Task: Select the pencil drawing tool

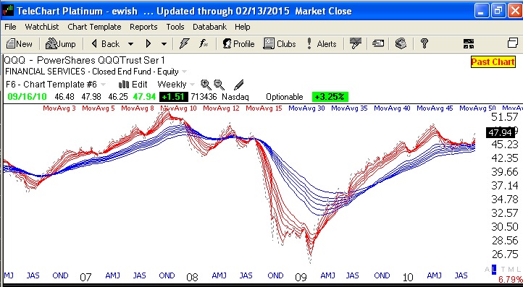Action: [x=239, y=85]
